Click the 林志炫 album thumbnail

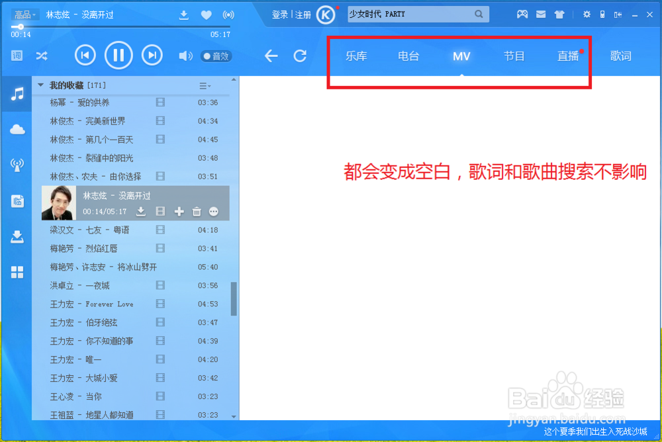(x=59, y=203)
